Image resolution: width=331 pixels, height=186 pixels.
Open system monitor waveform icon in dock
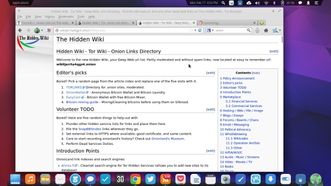(256, 179)
